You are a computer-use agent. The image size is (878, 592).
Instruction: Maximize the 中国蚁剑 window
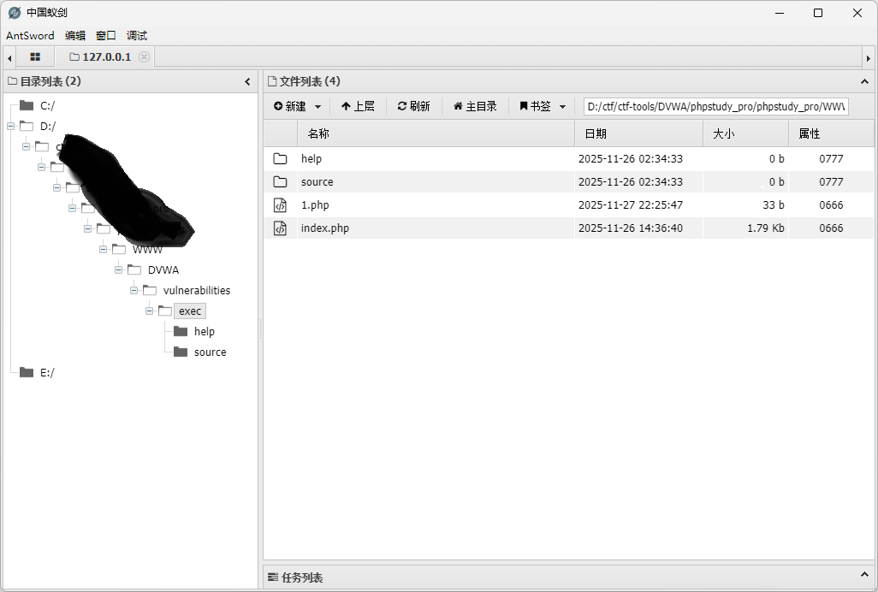pyautogui.click(x=818, y=13)
